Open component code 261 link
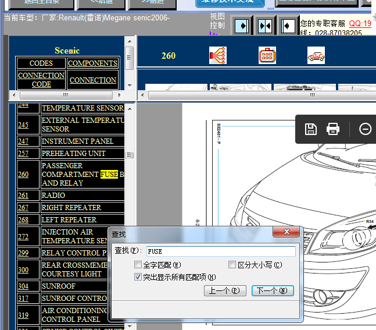Screen dimensions: 376x330 [23, 196]
